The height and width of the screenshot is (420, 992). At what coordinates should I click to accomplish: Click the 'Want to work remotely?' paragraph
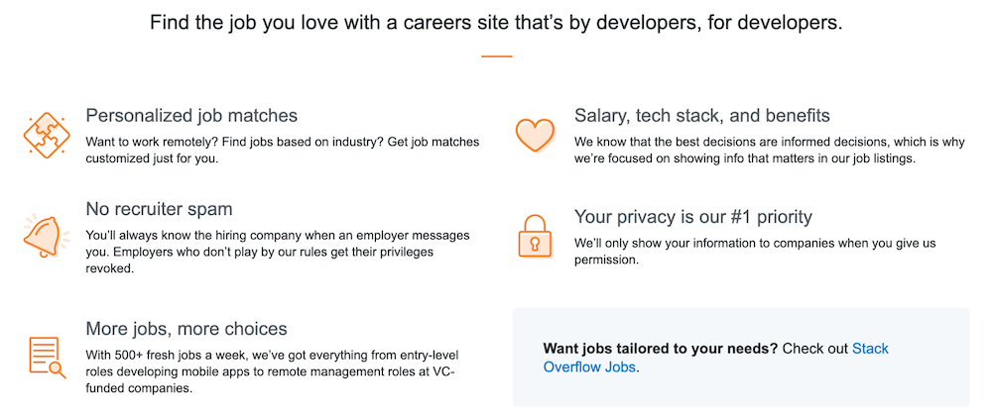[x=282, y=151]
